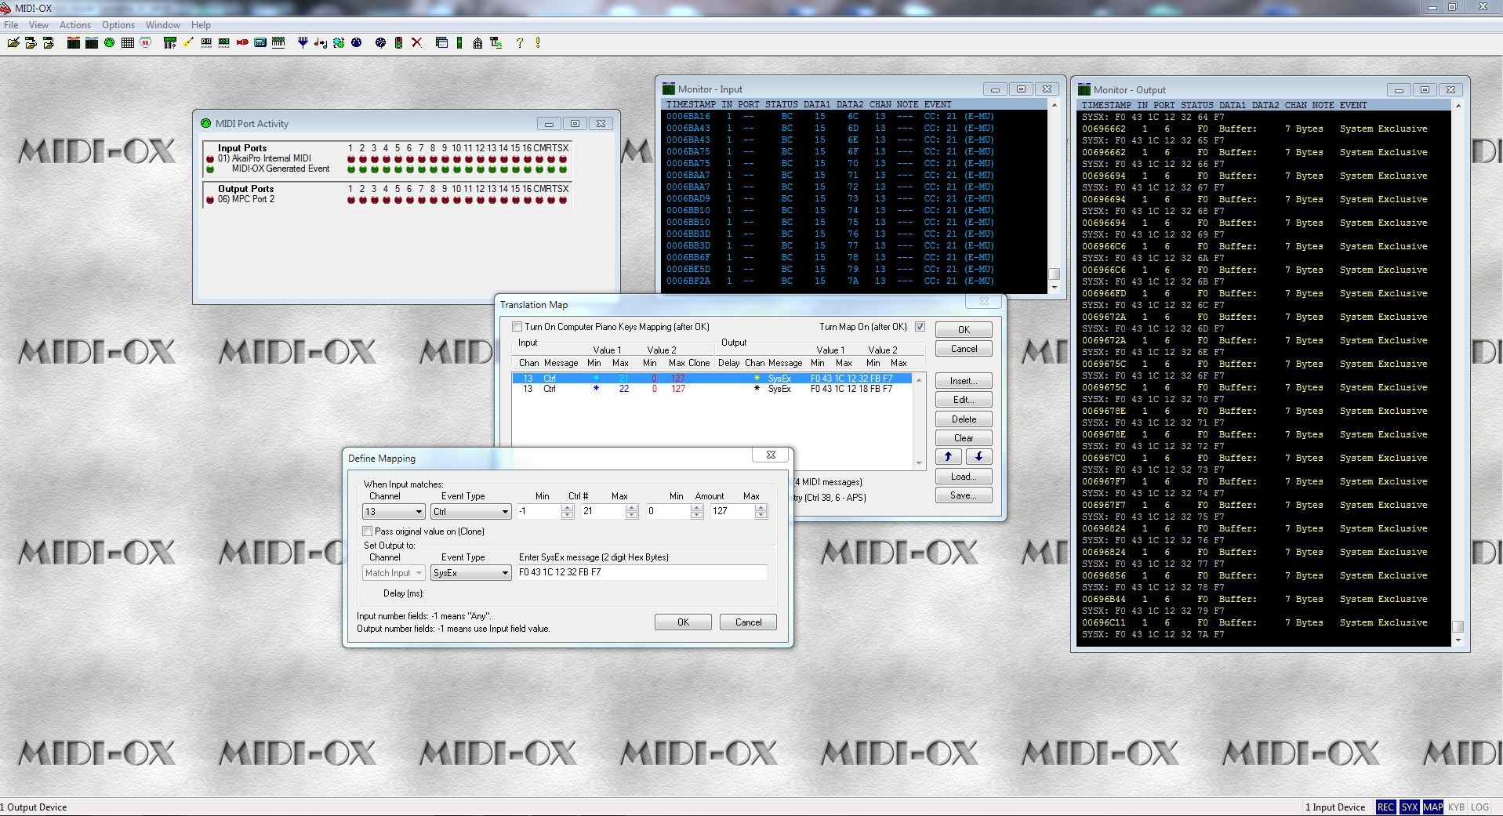Click the traffic light toolbar icon
1503x816 pixels.
(x=398, y=42)
